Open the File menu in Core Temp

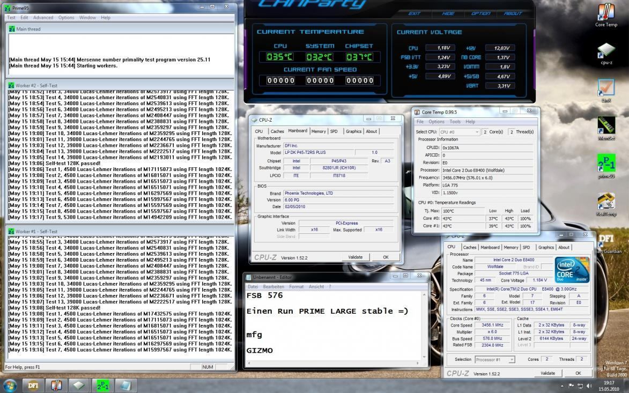pos(420,122)
